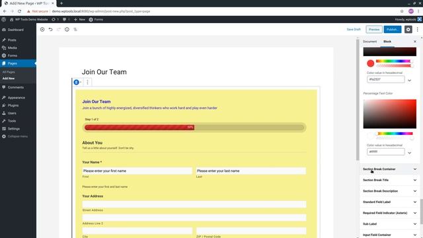Viewport: 423px width, 238px height.
Task: Undo the last editor change
Action: pos(50,29)
